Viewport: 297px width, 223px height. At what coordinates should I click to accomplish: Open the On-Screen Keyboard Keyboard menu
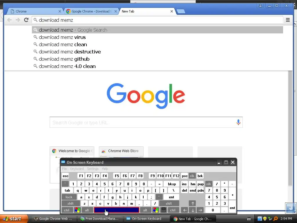77,169
